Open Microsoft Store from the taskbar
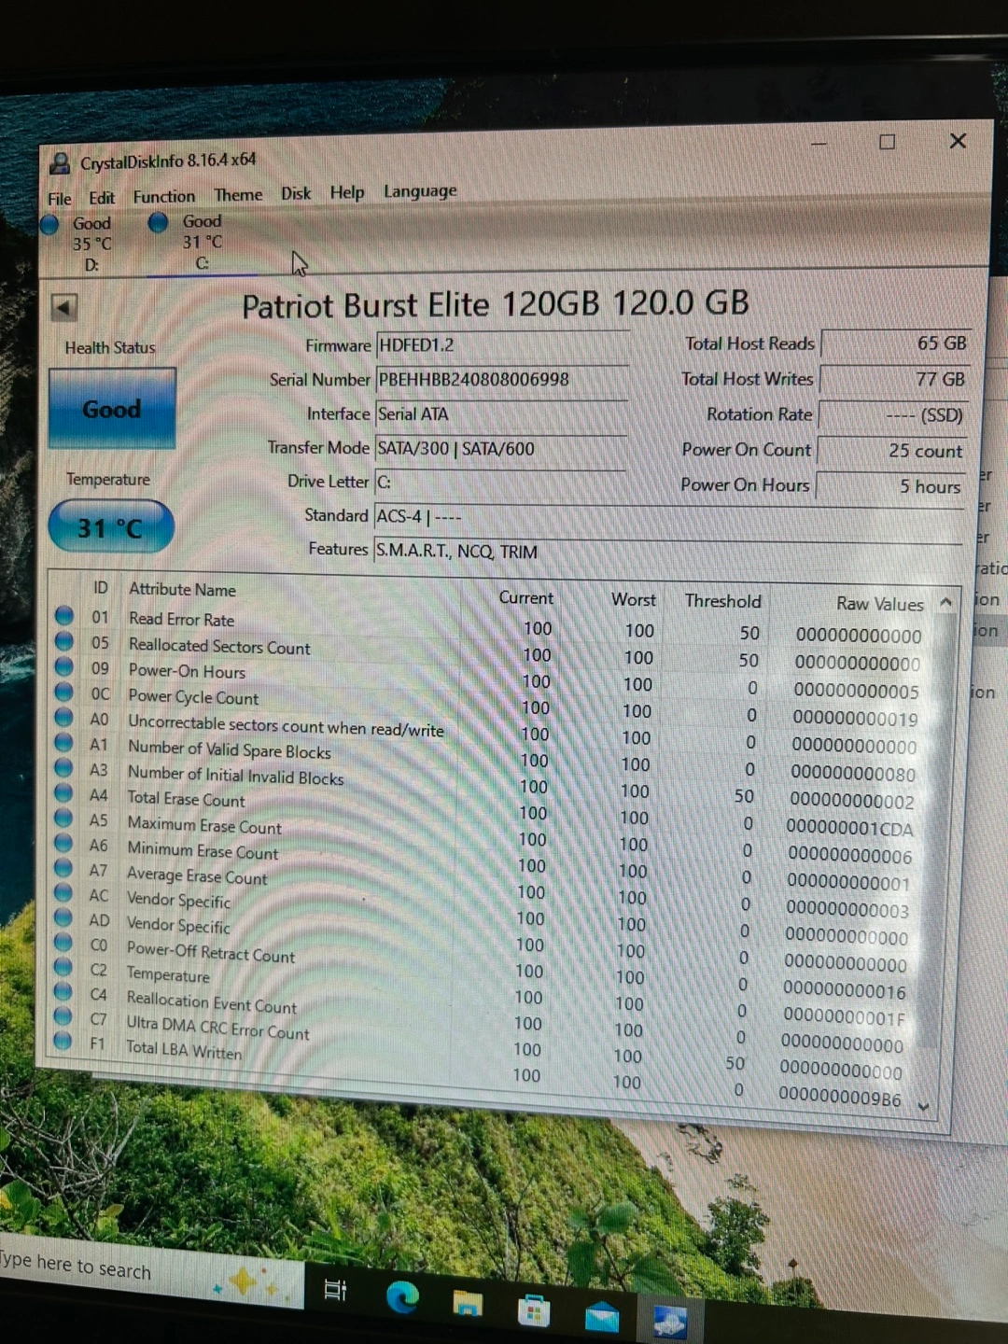The width and height of the screenshot is (1008, 1344). pos(533,1310)
